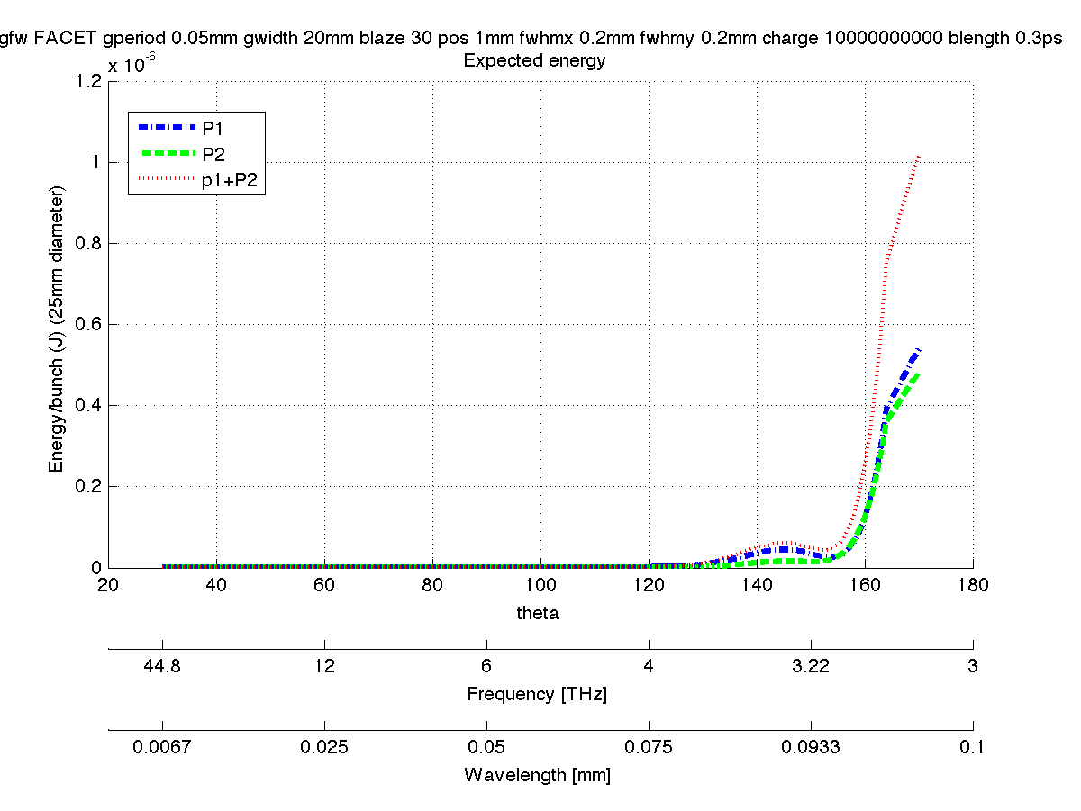Click the 'Energy/bunch (J)' y-axis label
This screenshot has height=811, width=1081.
tap(57, 329)
